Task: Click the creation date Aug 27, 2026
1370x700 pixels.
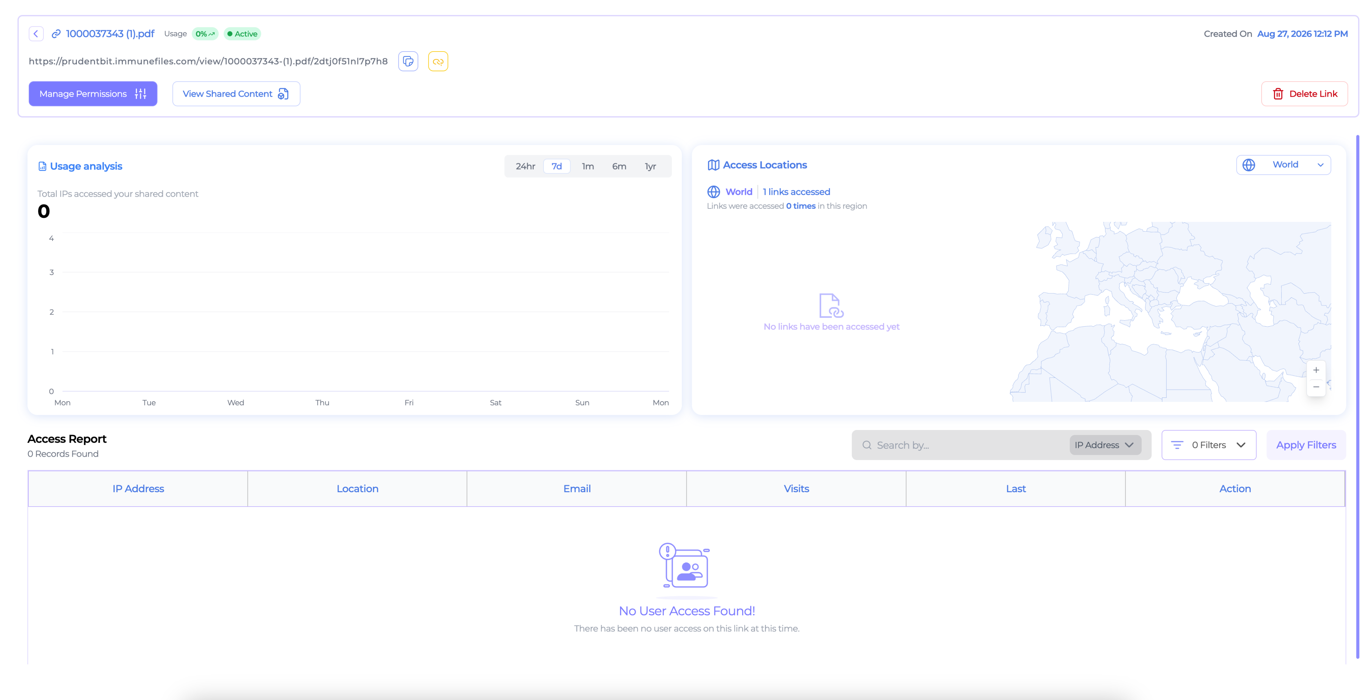Action: (1302, 34)
